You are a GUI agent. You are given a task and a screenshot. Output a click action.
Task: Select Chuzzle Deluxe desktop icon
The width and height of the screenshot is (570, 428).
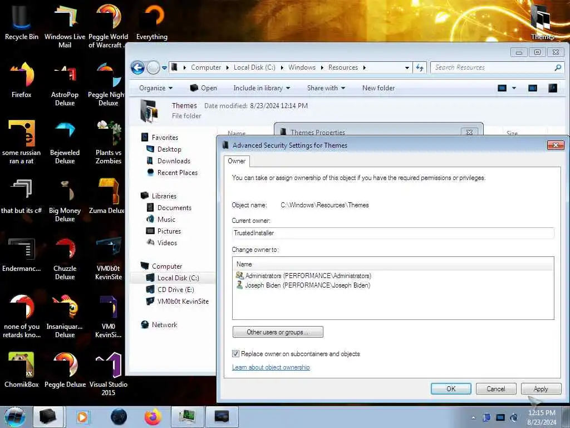click(65, 257)
